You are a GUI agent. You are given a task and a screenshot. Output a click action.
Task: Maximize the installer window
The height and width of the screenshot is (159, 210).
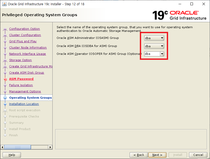pos(192,4)
